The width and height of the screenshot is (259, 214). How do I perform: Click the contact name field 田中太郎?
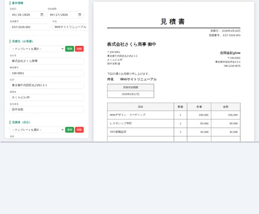tap(47, 109)
